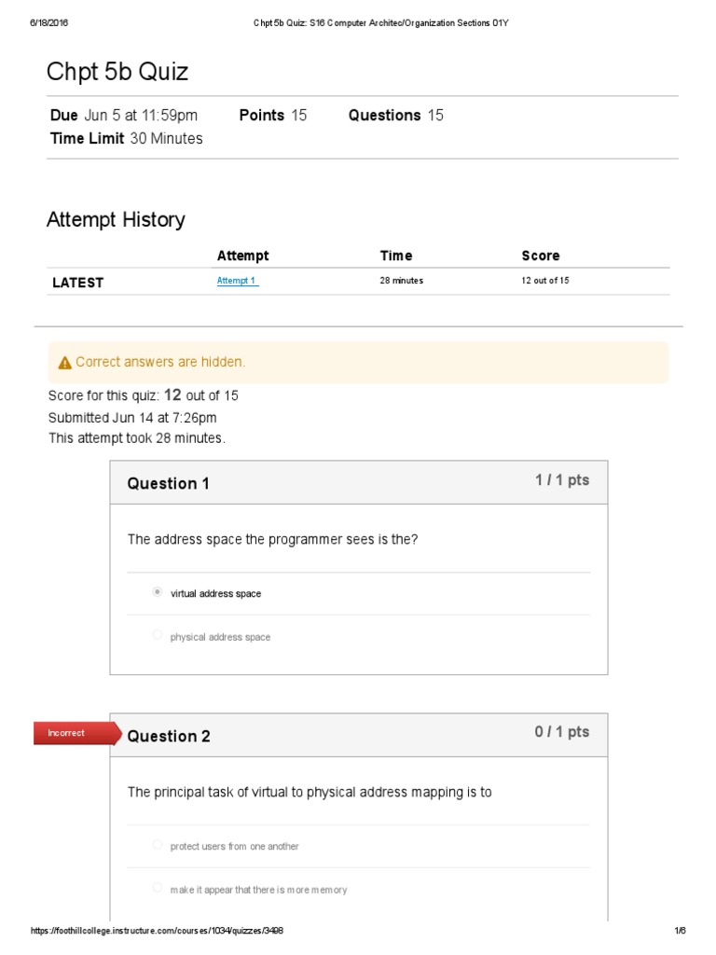The image size is (716, 955).
Task: Click the Correct answers are hidden banner
Action: tap(160, 362)
